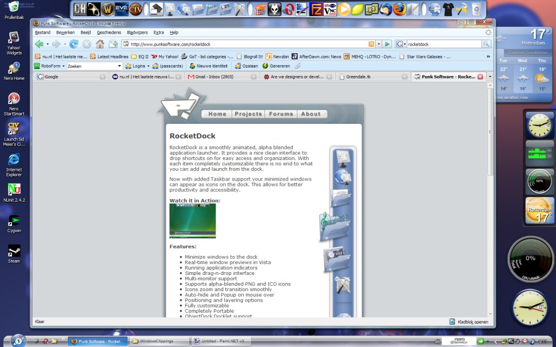Open Yahoo! Widgets desktop icon
Viewport: 556px width, 347px height.
14,43
